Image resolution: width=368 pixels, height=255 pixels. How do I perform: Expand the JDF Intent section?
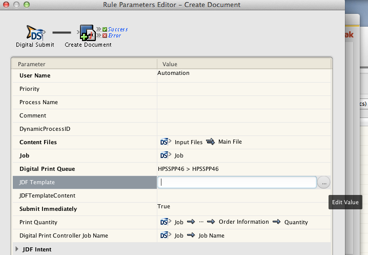click(x=17, y=249)
